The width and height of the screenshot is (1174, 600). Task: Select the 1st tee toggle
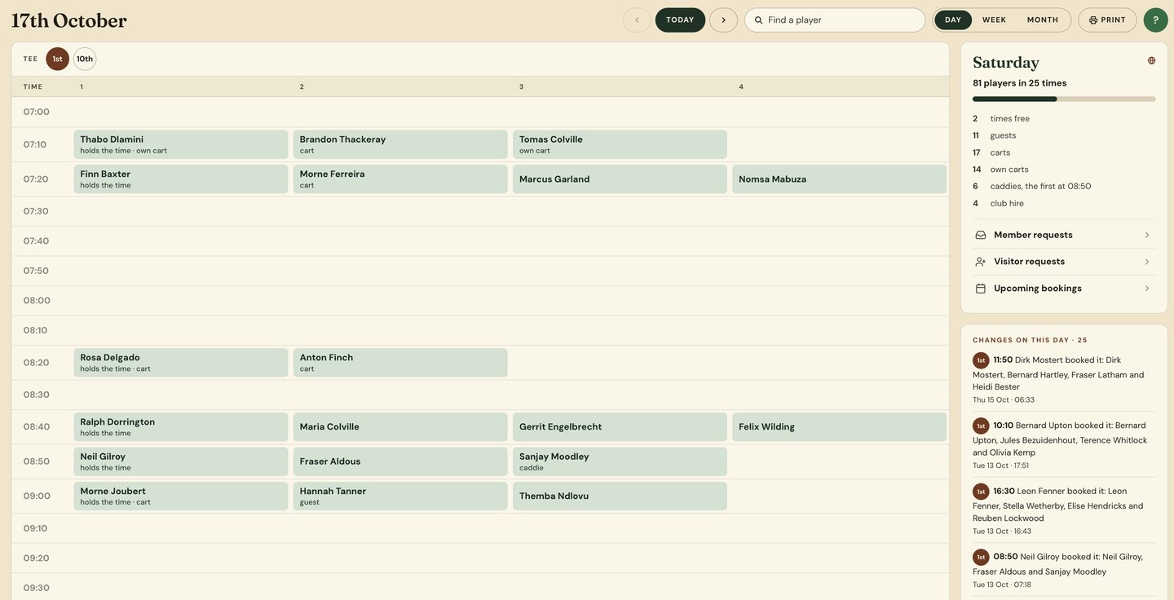[x=57, y=59]
